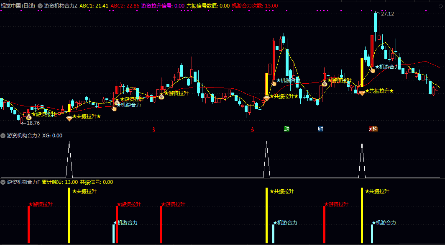Viewport: 445px width, 245px height.
Task: Click the leftmost orange diamond signal icon
Action: pos(69,119)
